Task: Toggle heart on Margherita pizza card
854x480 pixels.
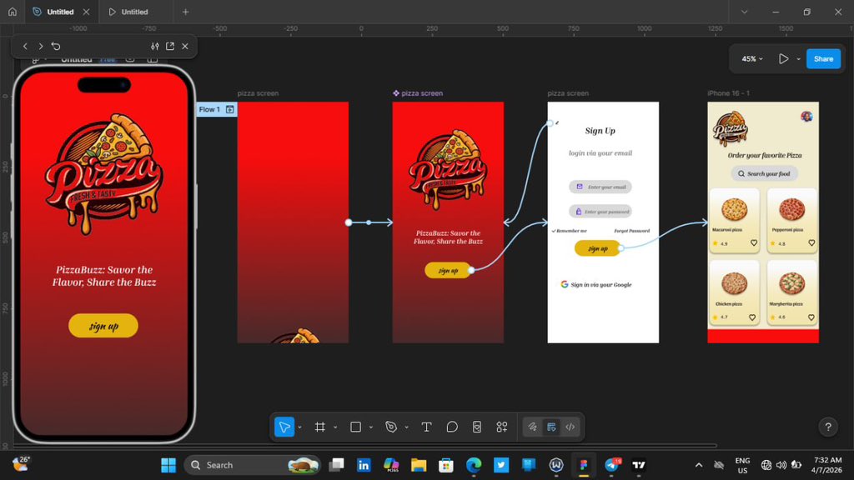Action: click(811, 317)
